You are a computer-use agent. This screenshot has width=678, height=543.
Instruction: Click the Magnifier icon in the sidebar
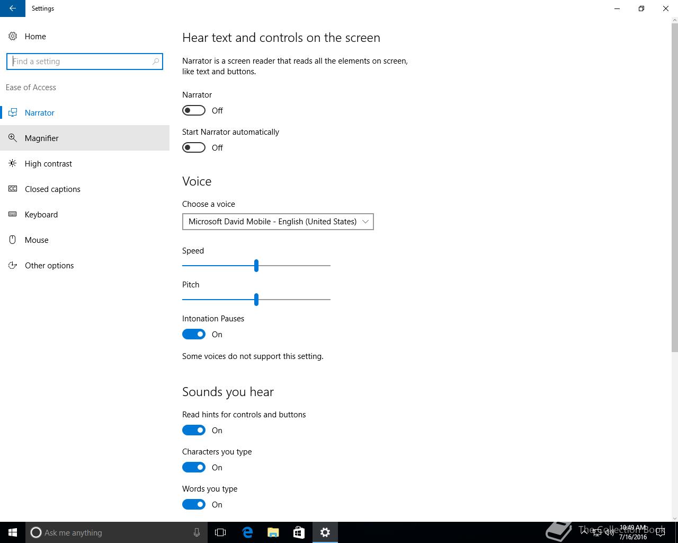tap(13, 138)
